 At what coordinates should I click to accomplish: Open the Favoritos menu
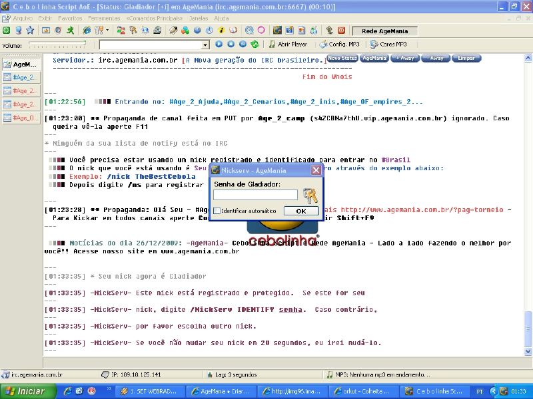[x=70, y=19]
